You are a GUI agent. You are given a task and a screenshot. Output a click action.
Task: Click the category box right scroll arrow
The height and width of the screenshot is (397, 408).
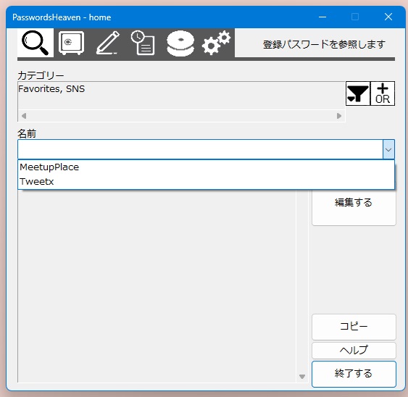point(339,116)
